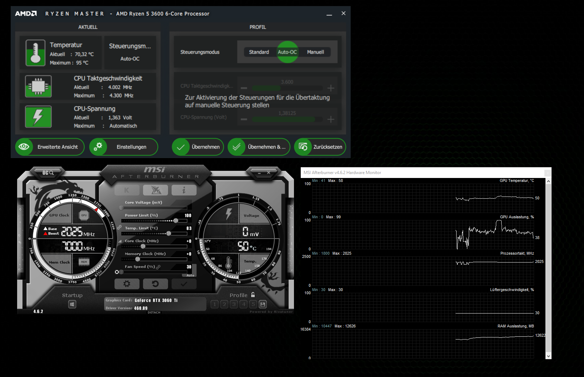The image size is (584, 377).
Task: Click Zurücksetzen to reset profile
Action: [x=320, y=147]
